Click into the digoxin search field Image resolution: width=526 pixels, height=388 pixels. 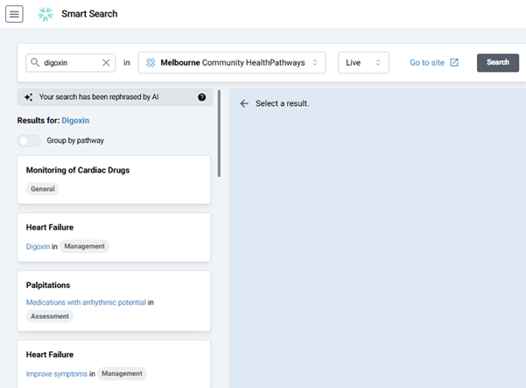(x=70, y=62)
